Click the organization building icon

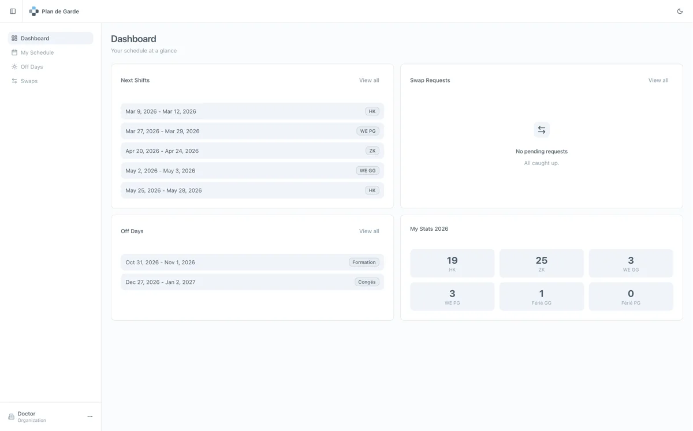tap(11, 417)
